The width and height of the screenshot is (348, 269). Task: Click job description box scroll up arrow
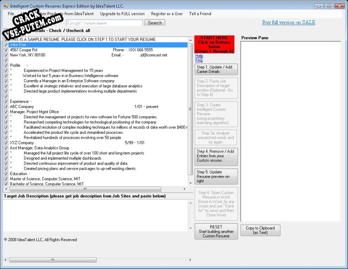[191, 203]
